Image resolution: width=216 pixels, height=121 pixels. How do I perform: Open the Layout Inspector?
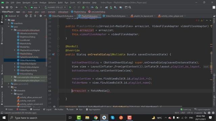click(x=202, y=110)
